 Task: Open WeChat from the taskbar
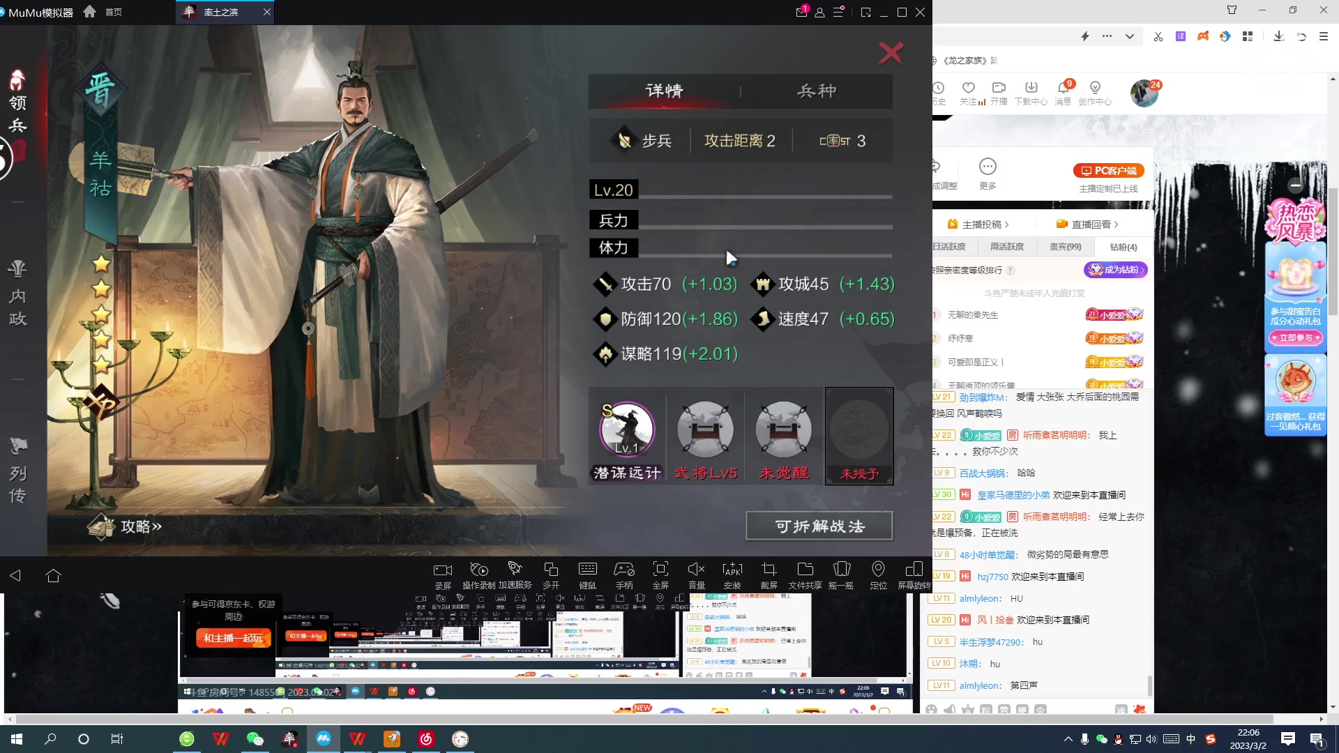[x=255, y=739]
